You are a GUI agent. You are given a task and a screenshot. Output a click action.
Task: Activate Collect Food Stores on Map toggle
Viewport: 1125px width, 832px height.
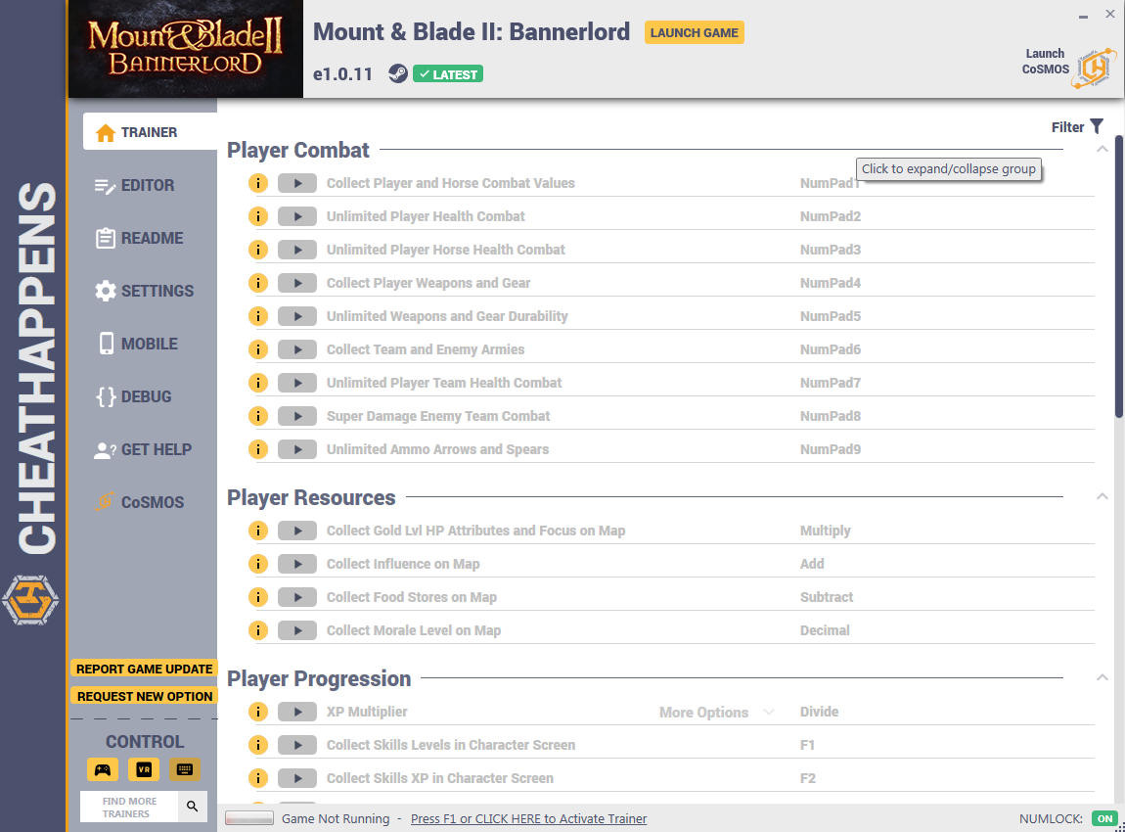(x=297, y=597)
